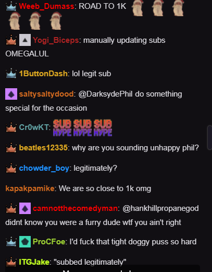Click the gray triangle badge next to Yogi_Biceps
This screenshot has width=212, height=272.
pyautogui.click(x=25, y=40)
